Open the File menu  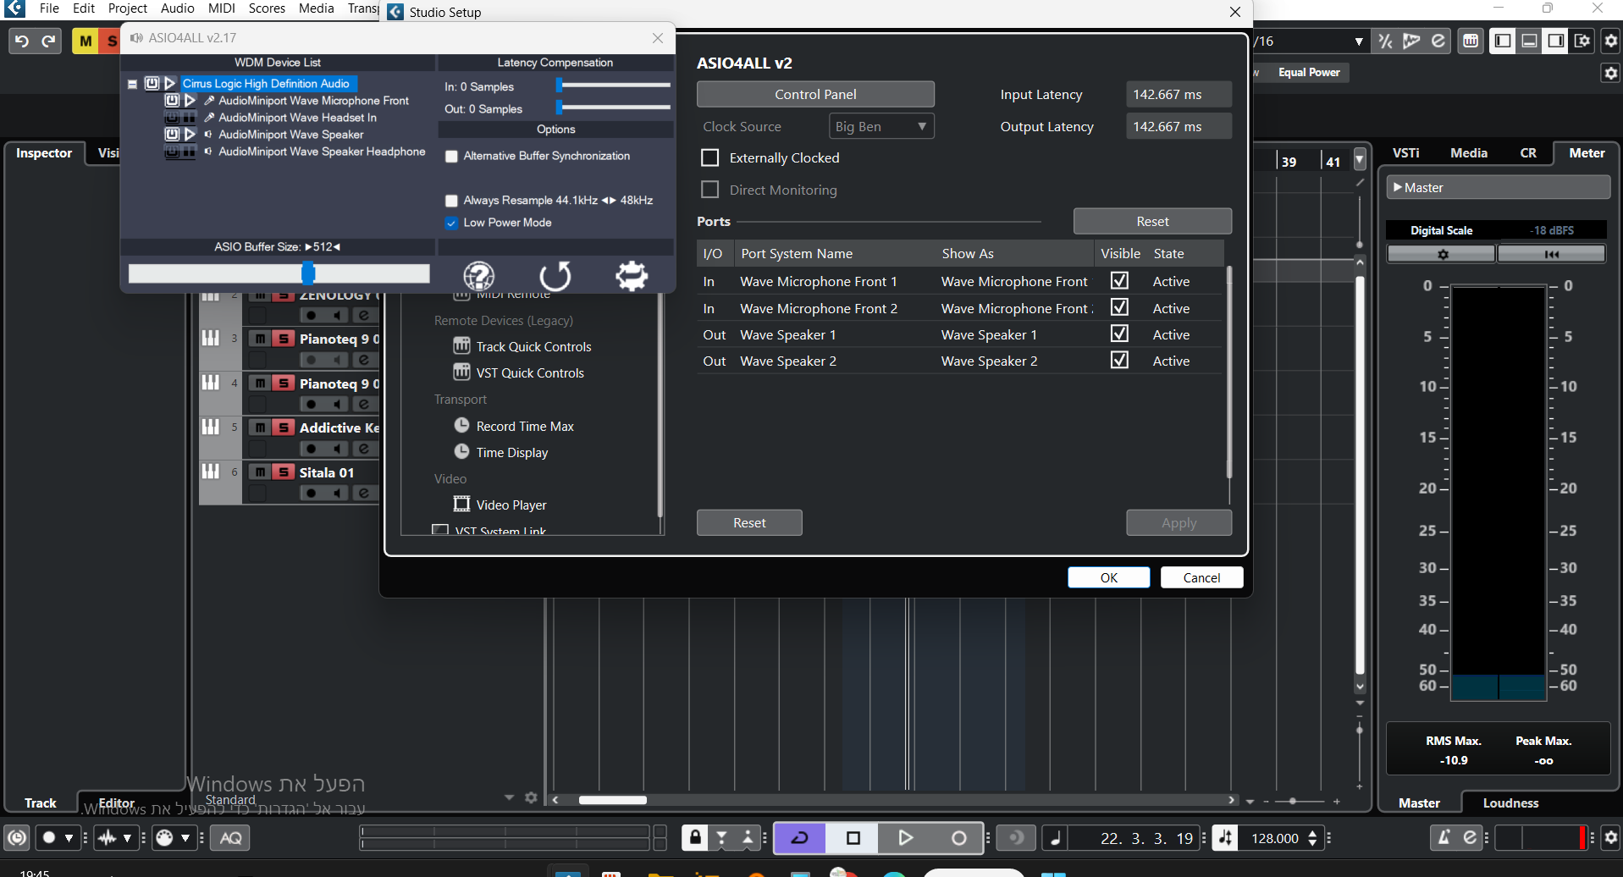coord(49,8)
